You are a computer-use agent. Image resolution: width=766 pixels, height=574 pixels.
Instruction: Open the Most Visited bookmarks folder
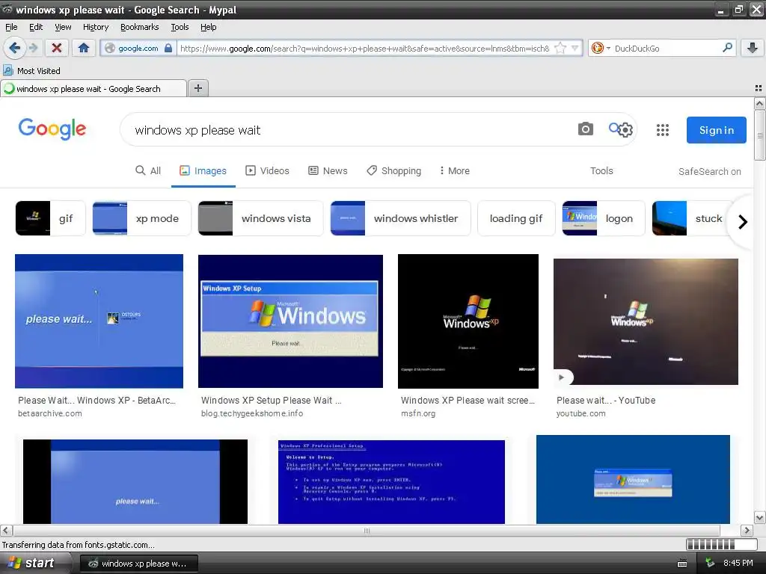(x=32, y=71)
